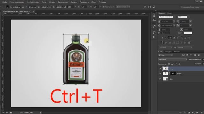Open the Фильтр menu
The image size is (204, 114).
point(74,2)
